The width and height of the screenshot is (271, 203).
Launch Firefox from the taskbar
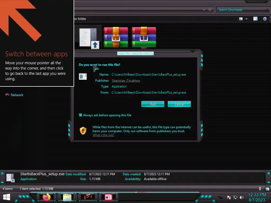(x=47, y=197)
